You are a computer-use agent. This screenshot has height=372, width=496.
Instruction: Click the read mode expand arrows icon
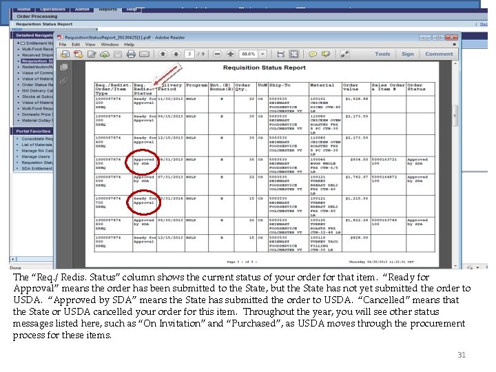coord(344,54)
